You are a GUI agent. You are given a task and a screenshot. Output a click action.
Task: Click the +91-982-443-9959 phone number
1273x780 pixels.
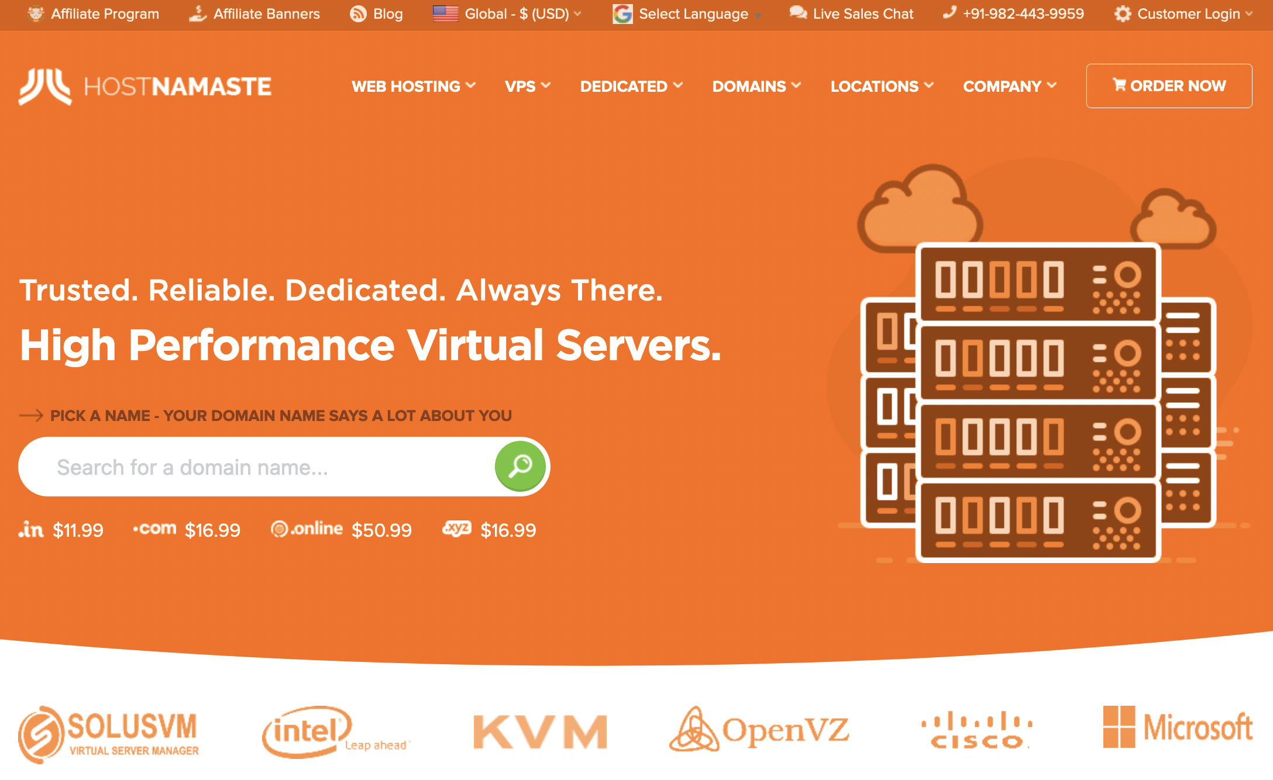[1023, 13]
